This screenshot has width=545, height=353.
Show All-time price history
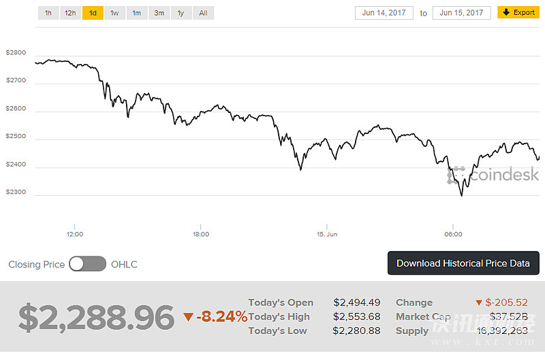pos(203,13)
